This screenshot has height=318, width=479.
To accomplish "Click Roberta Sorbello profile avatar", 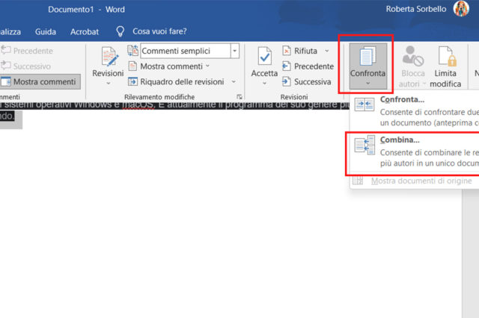I will [x=461, y=9].
